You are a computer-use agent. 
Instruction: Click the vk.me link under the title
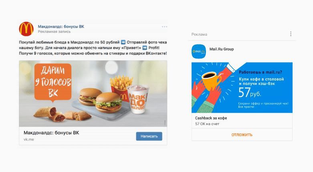pos(29,140)
